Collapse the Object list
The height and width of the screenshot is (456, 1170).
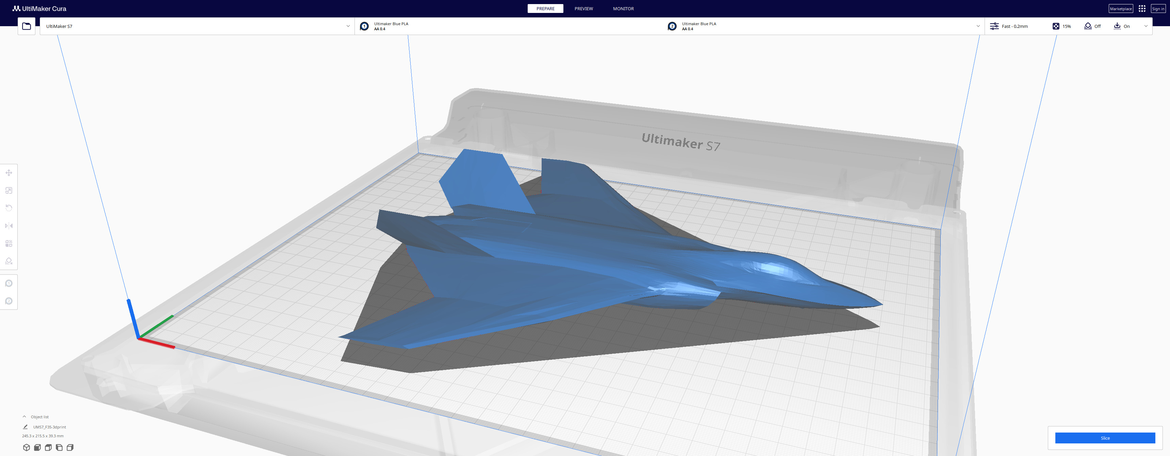pyautogui.click(x=24, y=417)
